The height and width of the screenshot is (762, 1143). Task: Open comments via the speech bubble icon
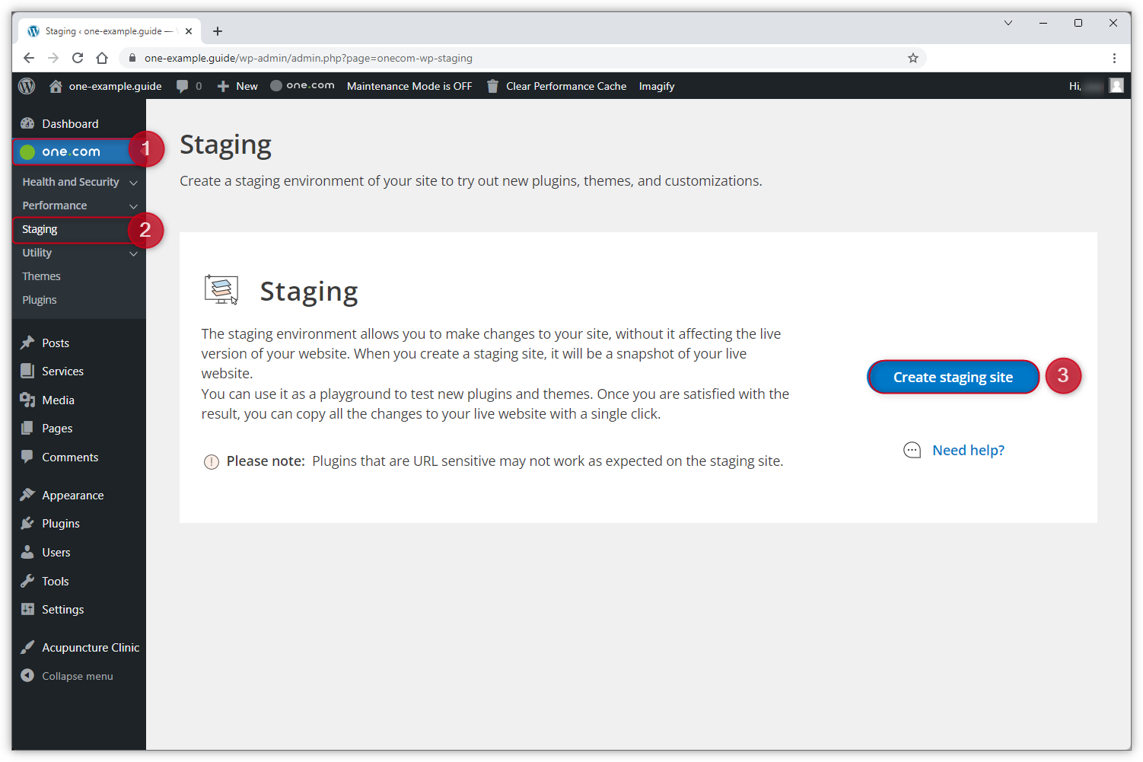[183, 85]
